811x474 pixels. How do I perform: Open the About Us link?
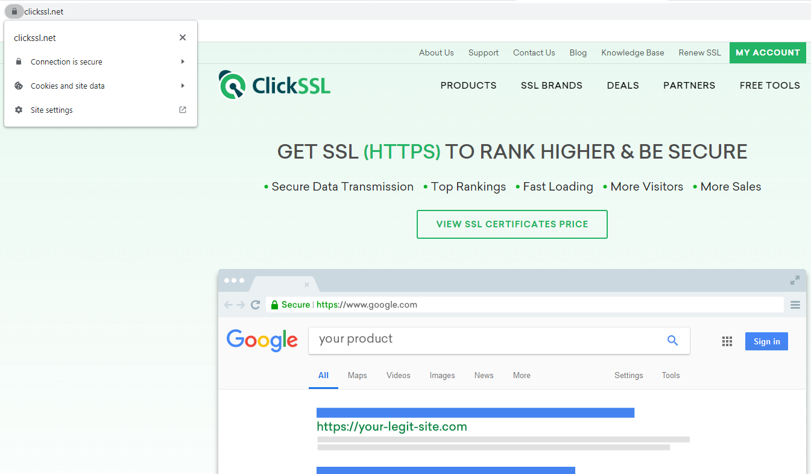coord(437,52)
